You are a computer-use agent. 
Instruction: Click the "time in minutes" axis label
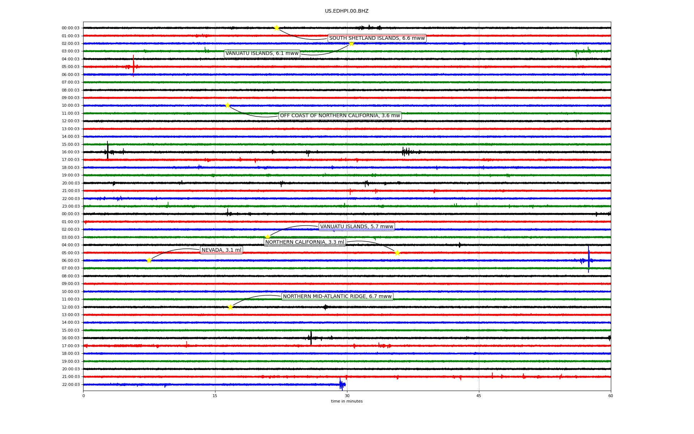pos(347,401)
